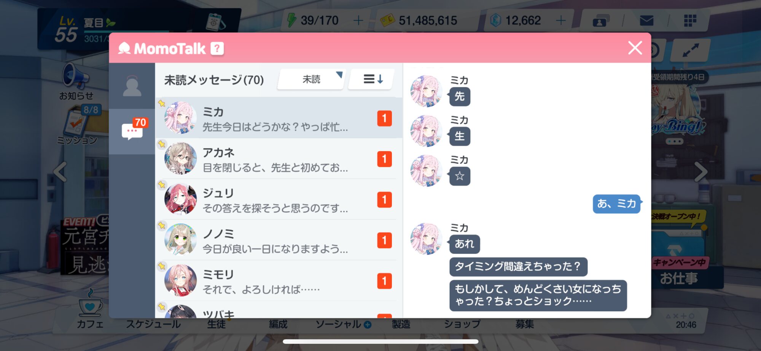Viewport: 761px width, 351px height.
Task: Open the grid menu icon
Action: (x=690, y=21)
